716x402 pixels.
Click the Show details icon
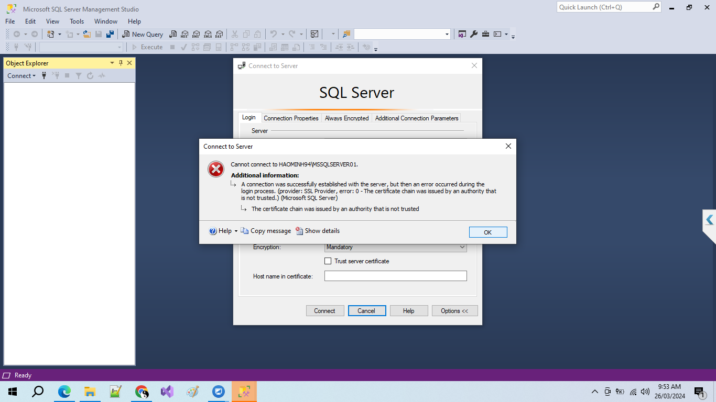pos(299,231)
